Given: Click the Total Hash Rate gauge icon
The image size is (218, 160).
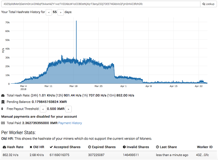Looking at the screenshot, I should [x=3, y=95].
